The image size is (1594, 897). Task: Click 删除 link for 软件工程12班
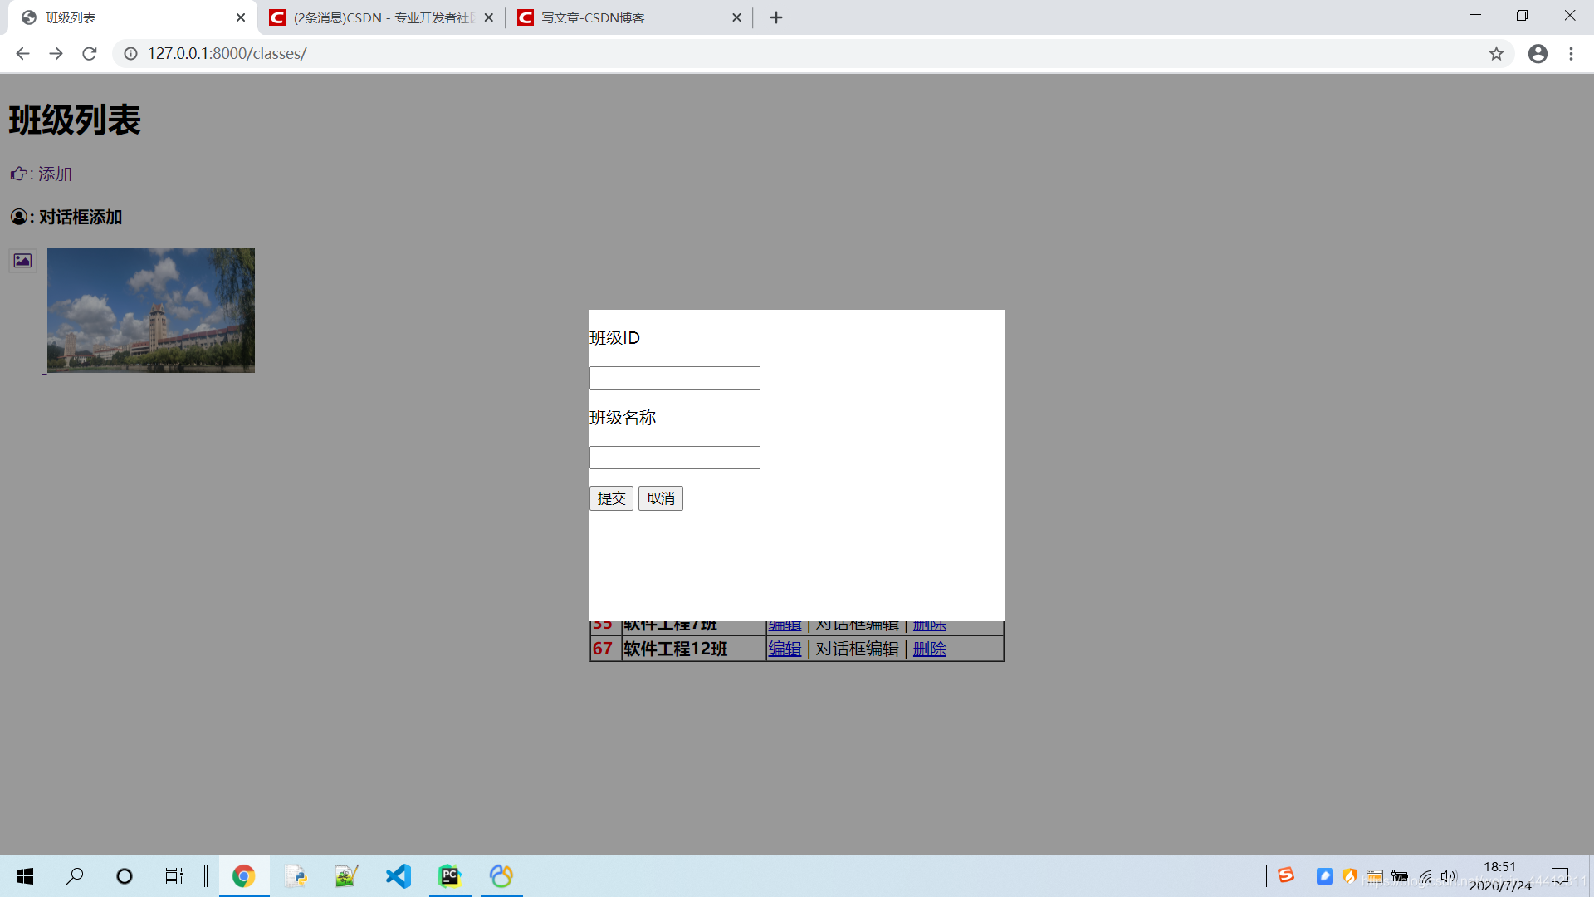(x=930, y=649)
